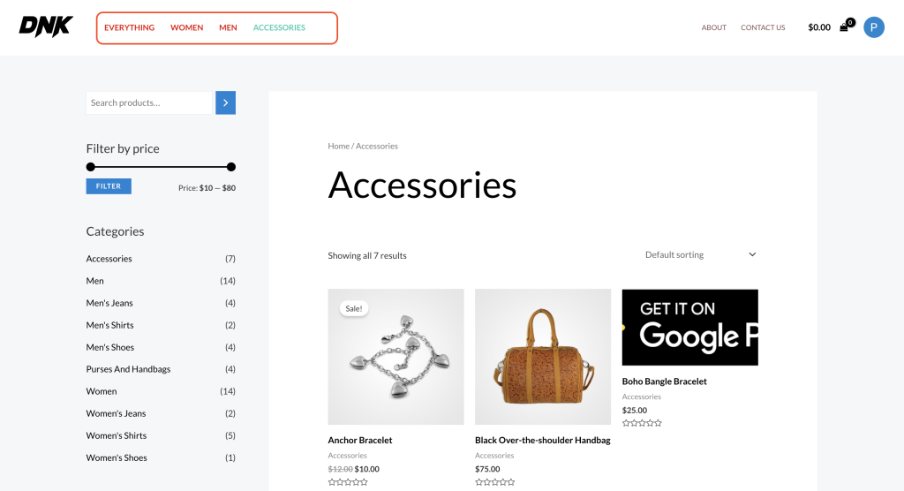Apply the price Filter button
This screenshot has width=904, height=491.
[109, 185]
